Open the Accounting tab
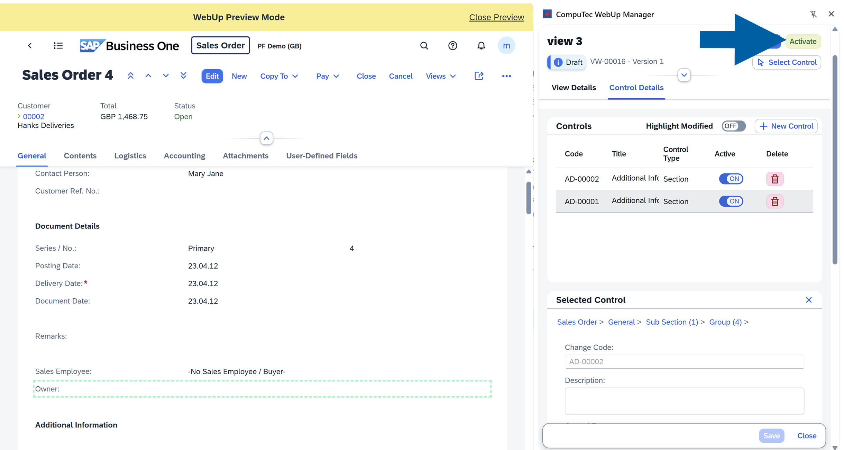This screenshot has width=844, height=450. click(184, 156)
